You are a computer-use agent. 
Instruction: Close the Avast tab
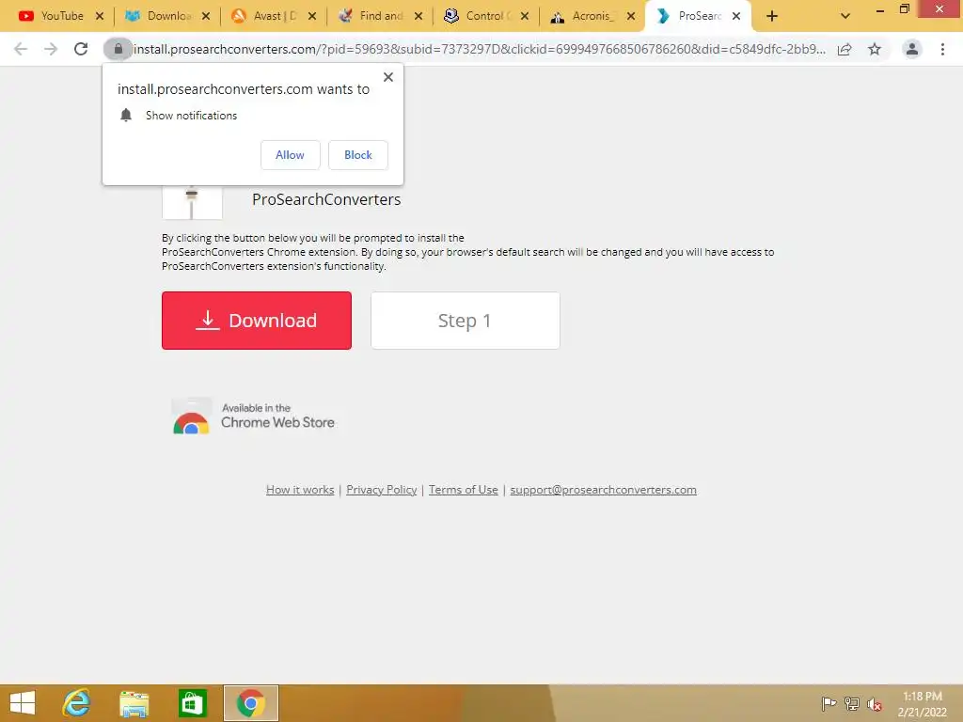click(312, 16)
